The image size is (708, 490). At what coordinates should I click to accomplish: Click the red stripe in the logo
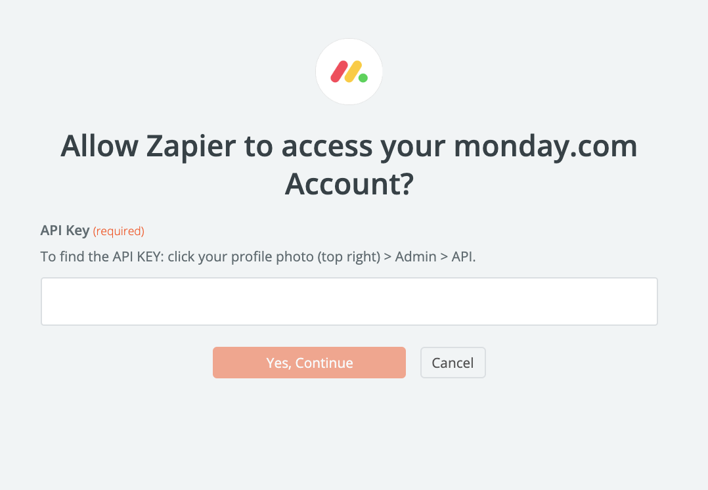coord(339,72)
